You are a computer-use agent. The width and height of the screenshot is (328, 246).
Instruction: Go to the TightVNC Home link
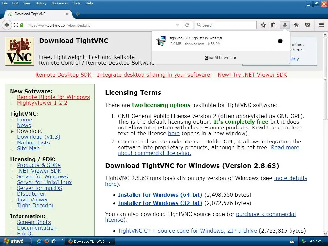(x=24, y=120)
